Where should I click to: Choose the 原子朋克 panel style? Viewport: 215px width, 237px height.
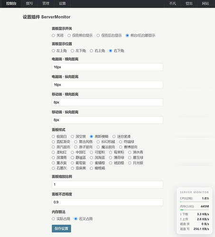click(76, 147)
